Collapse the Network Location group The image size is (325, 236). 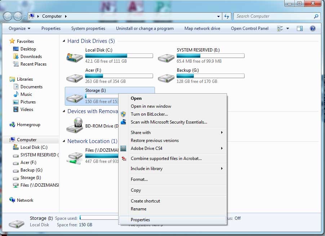click(64, 141)
